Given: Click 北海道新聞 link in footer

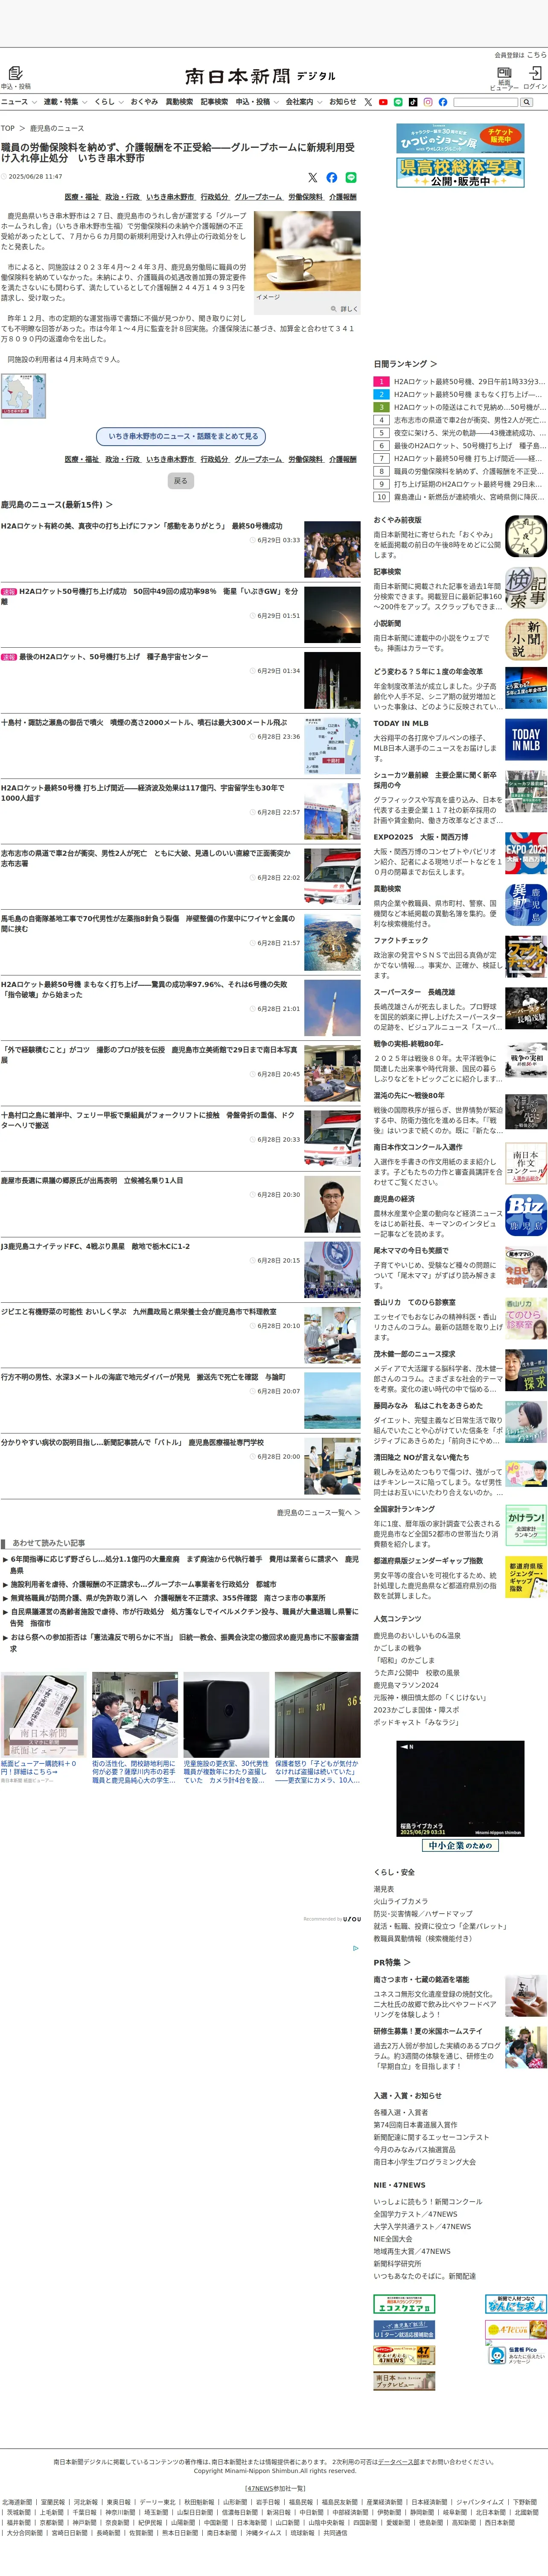Looking at the screenshot, I should pyautogui.click(x=17, y=2503).
